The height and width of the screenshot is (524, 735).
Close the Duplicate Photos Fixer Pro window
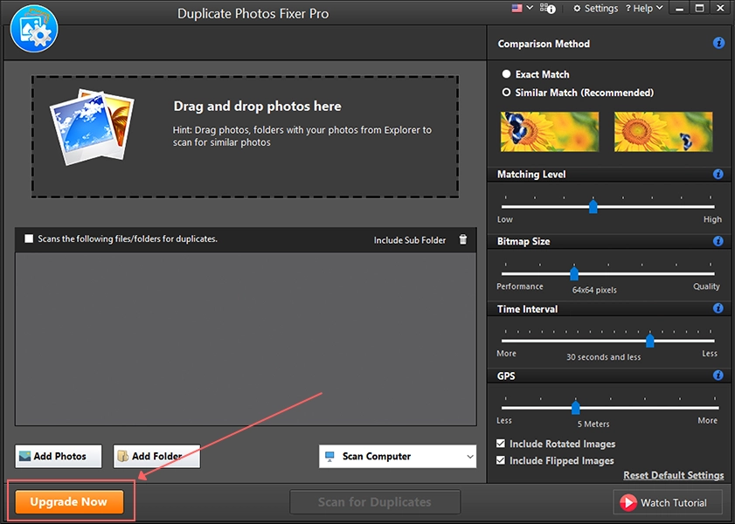click(720, 9)
